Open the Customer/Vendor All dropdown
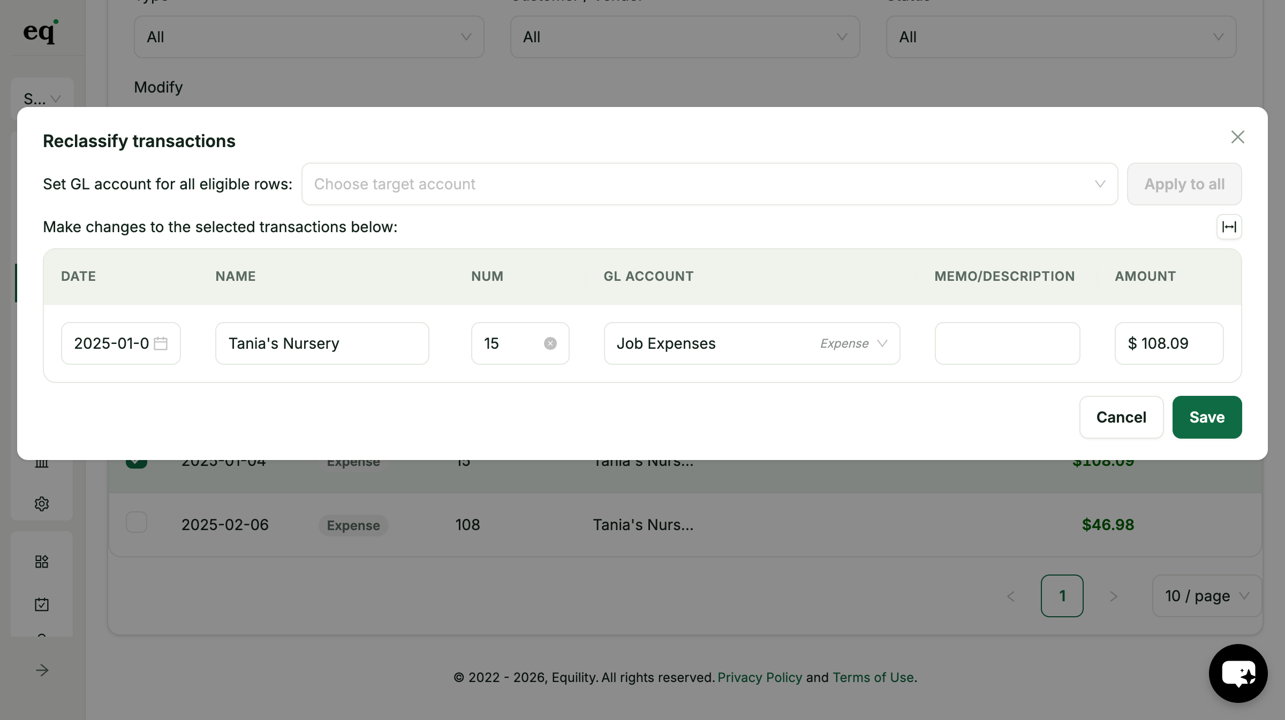Image resolution: width=1285 pixels, height=720 pixels. coord(685,37)
